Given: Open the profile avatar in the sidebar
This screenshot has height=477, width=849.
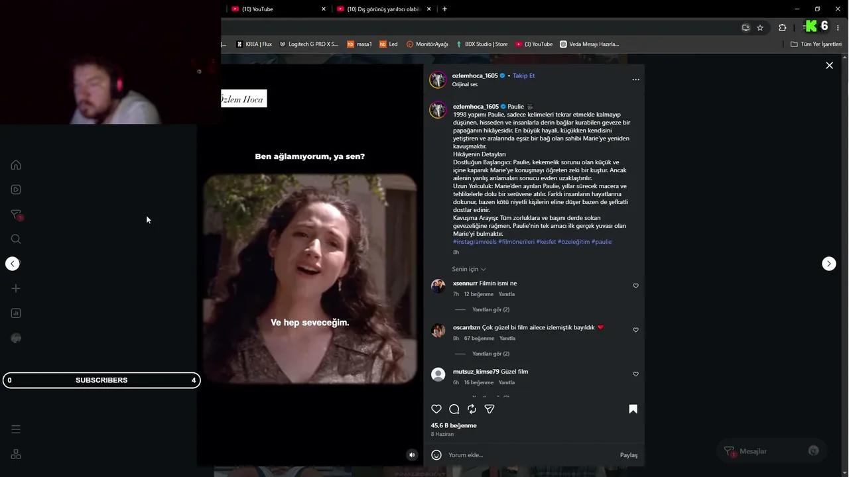Looking at the screenshot, I should tap(16, 339).
